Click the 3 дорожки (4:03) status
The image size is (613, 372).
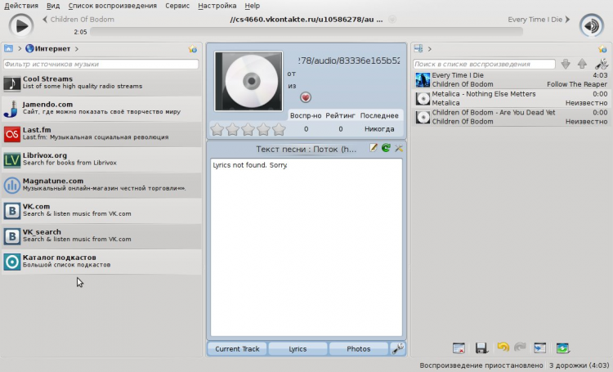pyautogui.click(x=579, y=365)
